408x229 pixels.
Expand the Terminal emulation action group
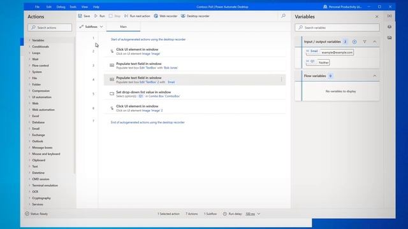(29, 185)
